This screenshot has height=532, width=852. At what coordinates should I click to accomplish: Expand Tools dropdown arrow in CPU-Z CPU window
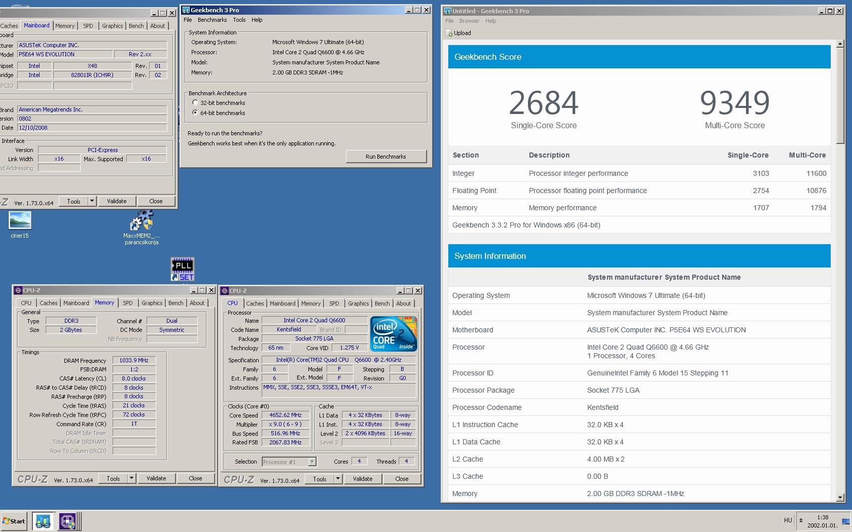(338, 479)
